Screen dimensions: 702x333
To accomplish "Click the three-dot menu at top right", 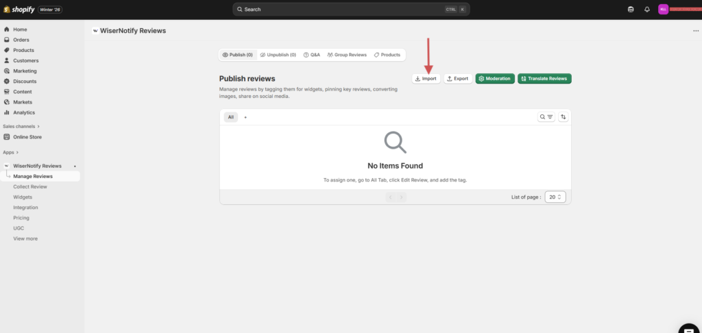I will coord(696,31).
